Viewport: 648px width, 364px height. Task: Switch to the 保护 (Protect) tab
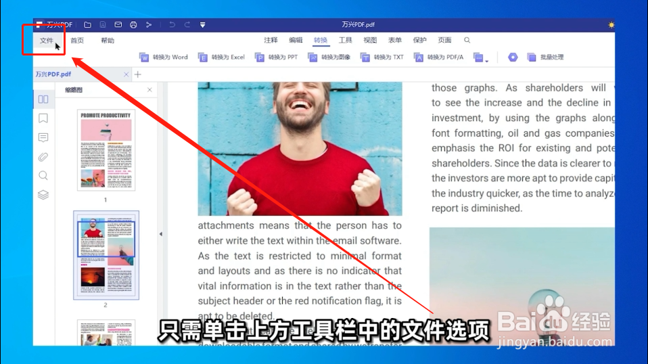419,40
